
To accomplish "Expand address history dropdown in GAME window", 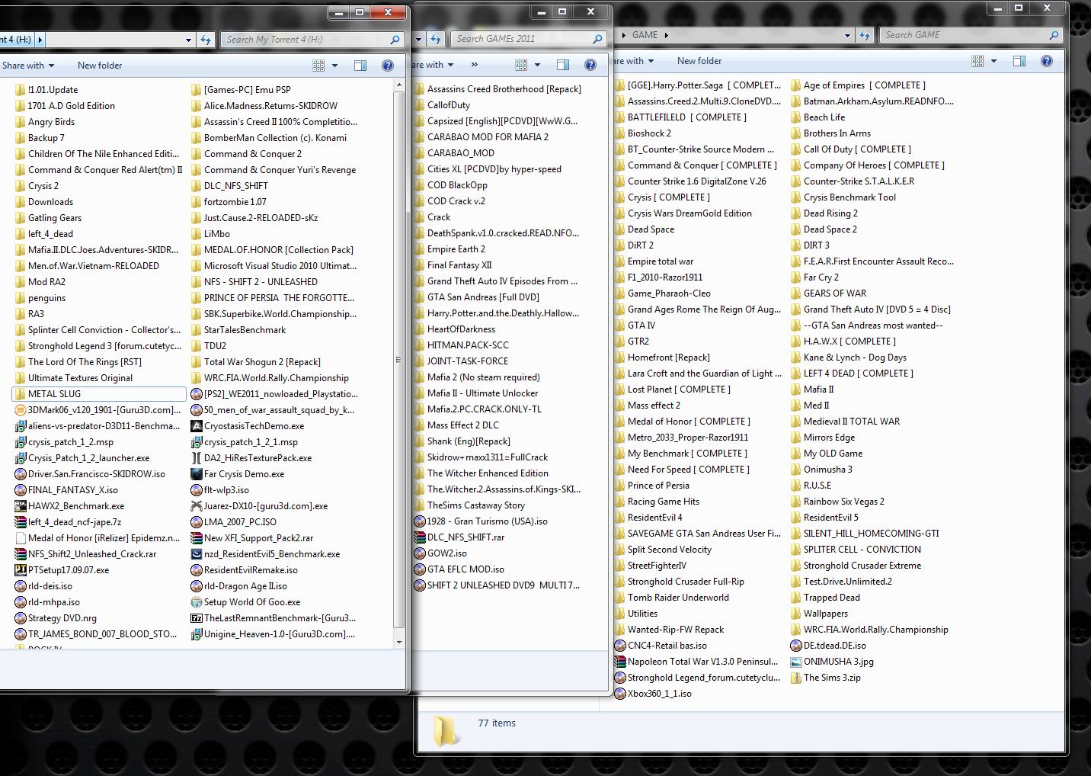I will 847,35.
